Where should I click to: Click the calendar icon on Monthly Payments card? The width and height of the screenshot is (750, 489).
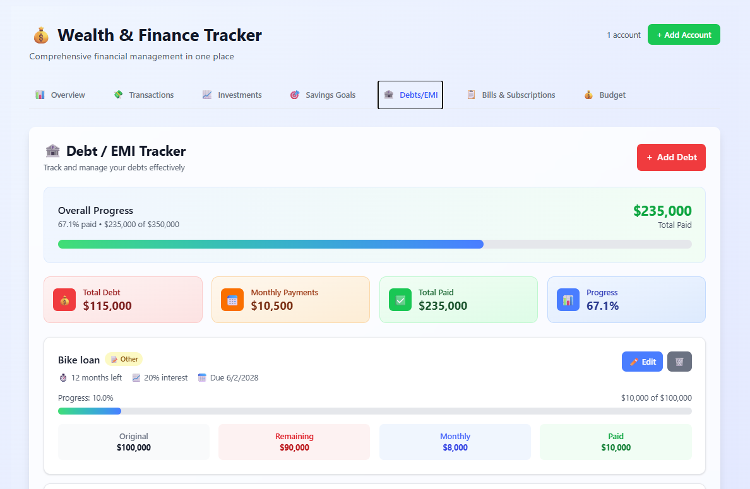(x=231, y=299)
